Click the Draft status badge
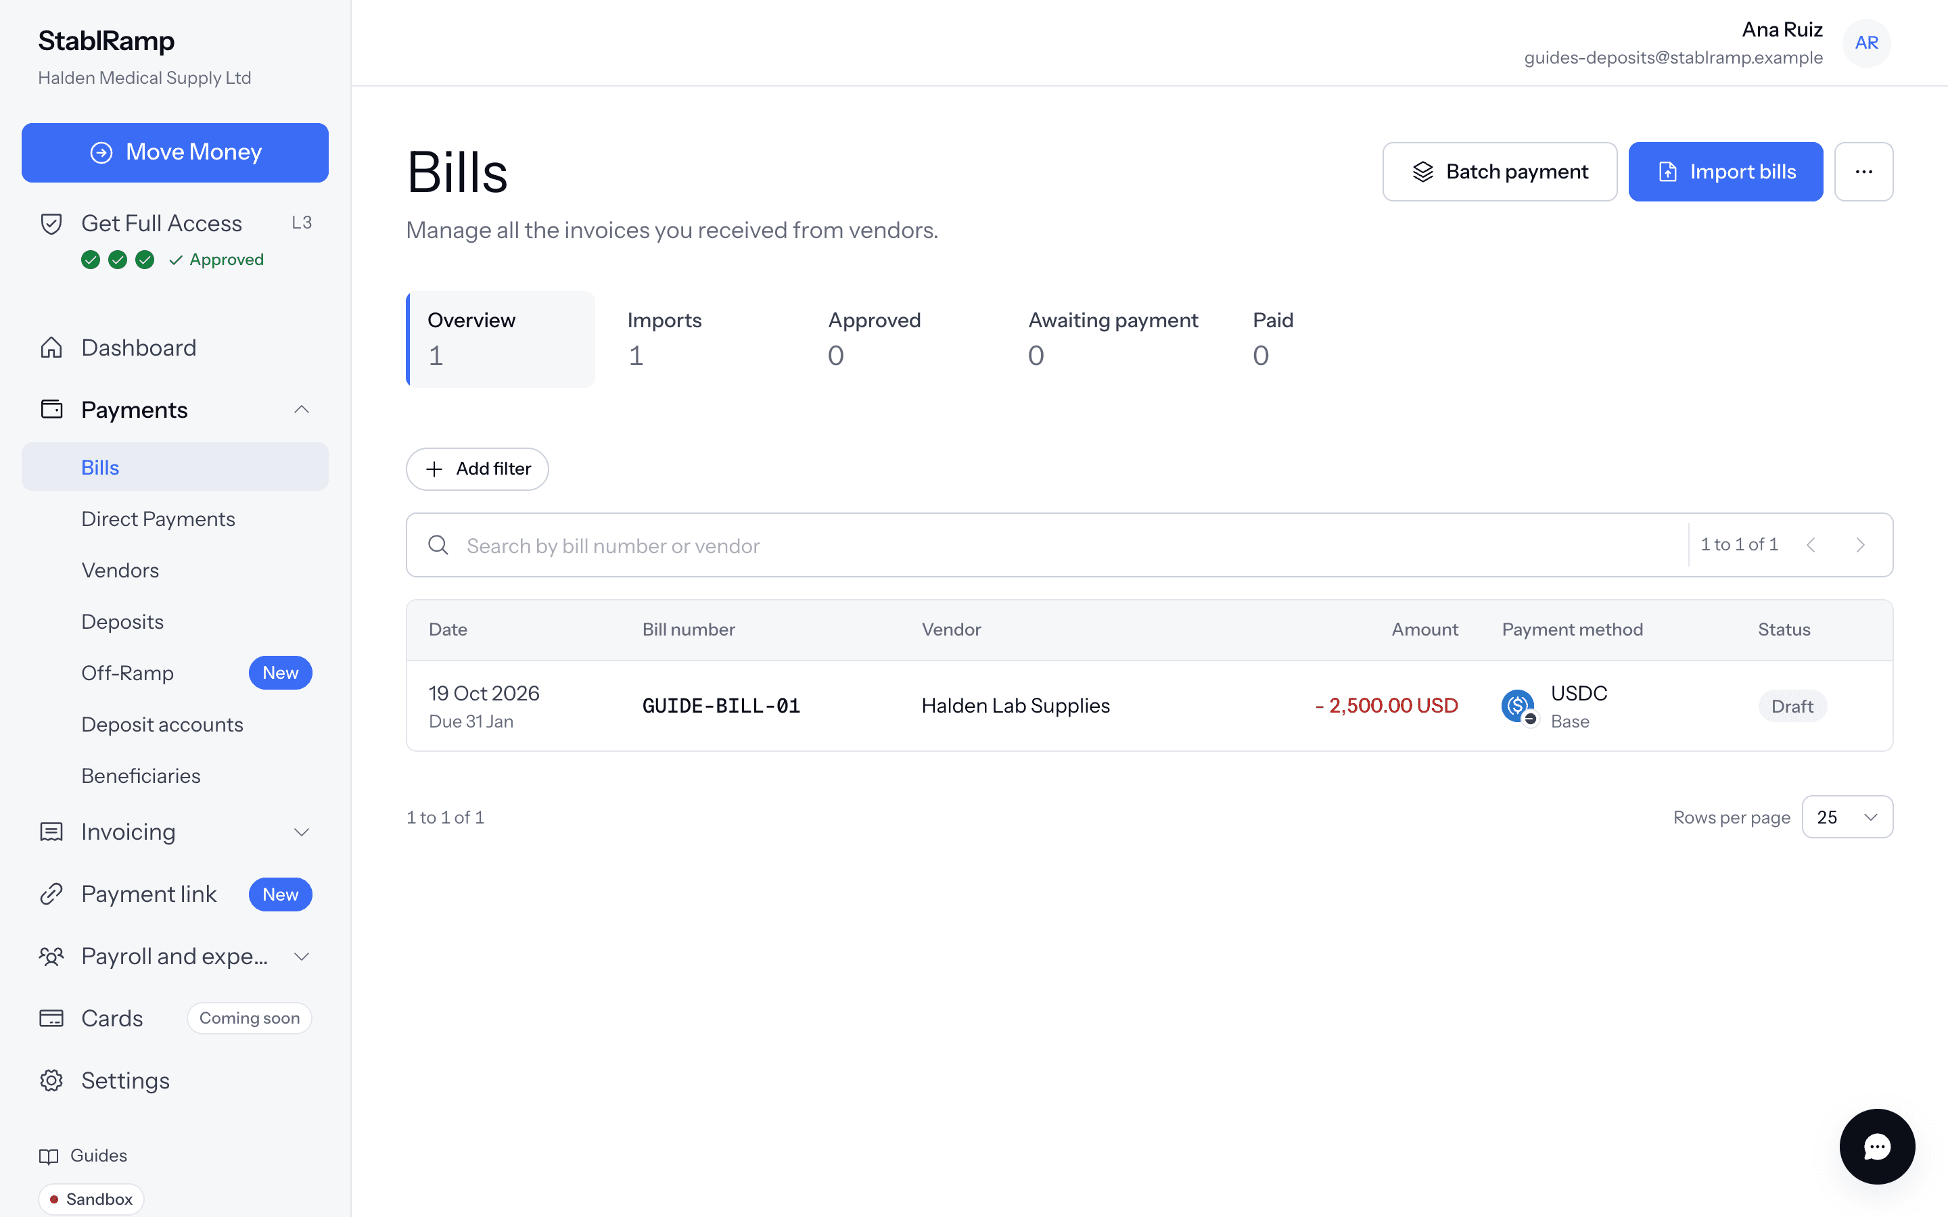Viewport: 1948px width, 1217px height. 1792,706
